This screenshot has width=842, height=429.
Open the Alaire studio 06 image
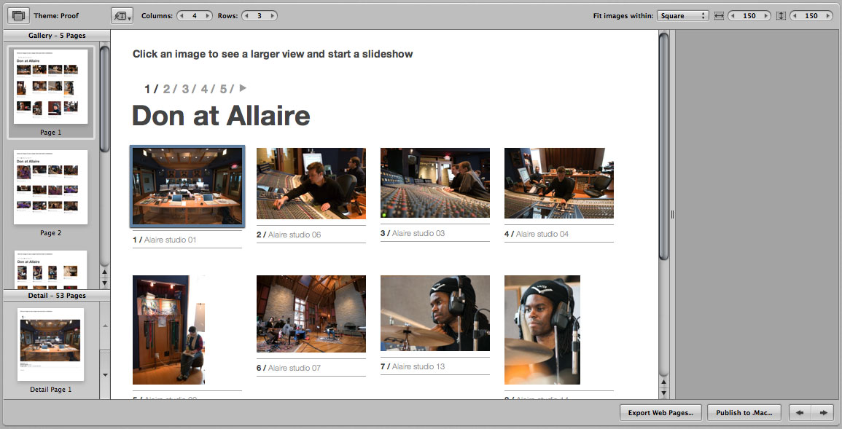tap(311, 184)
